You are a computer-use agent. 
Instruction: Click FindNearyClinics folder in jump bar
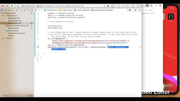click(66, 10)
